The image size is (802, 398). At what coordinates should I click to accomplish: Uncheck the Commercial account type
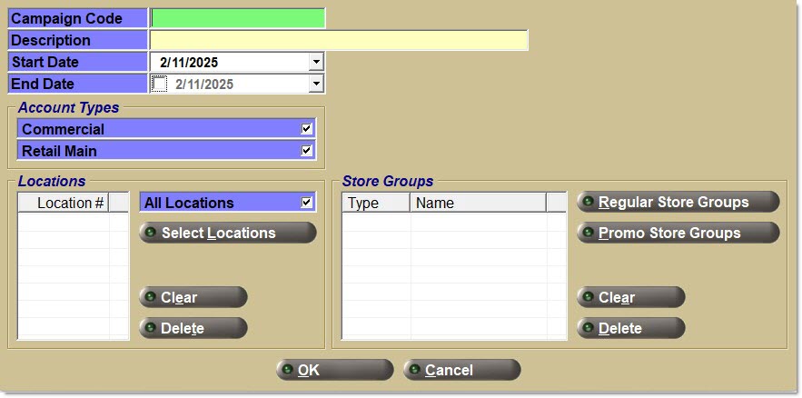[307, 129]
